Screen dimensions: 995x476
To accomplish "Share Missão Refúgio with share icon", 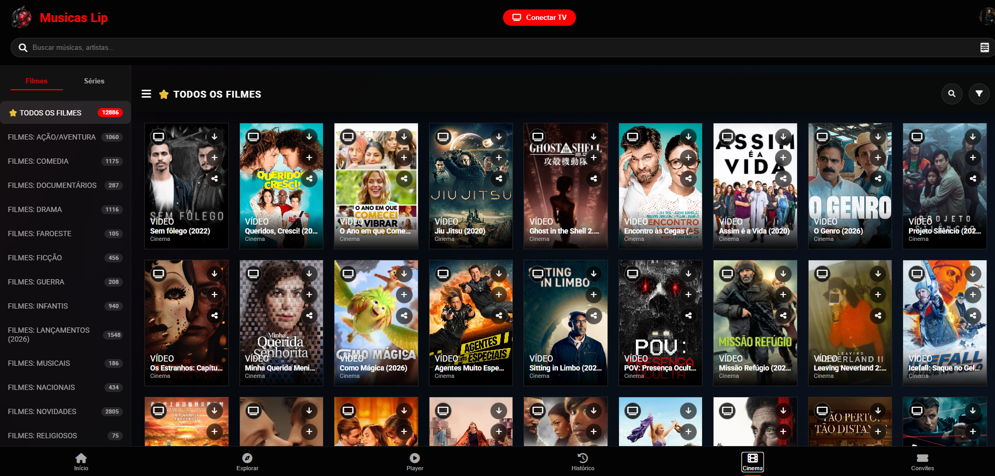I will click(x=783, y=315).
